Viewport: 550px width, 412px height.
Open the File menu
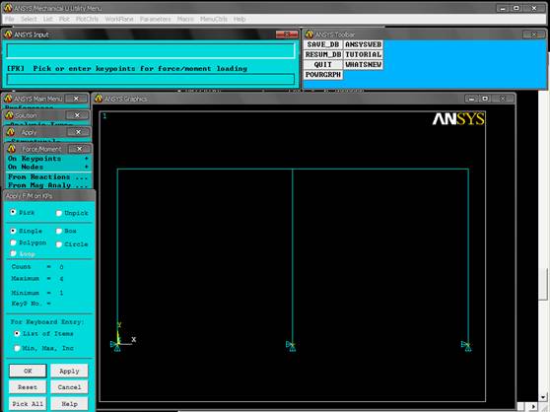coord(10,19)
